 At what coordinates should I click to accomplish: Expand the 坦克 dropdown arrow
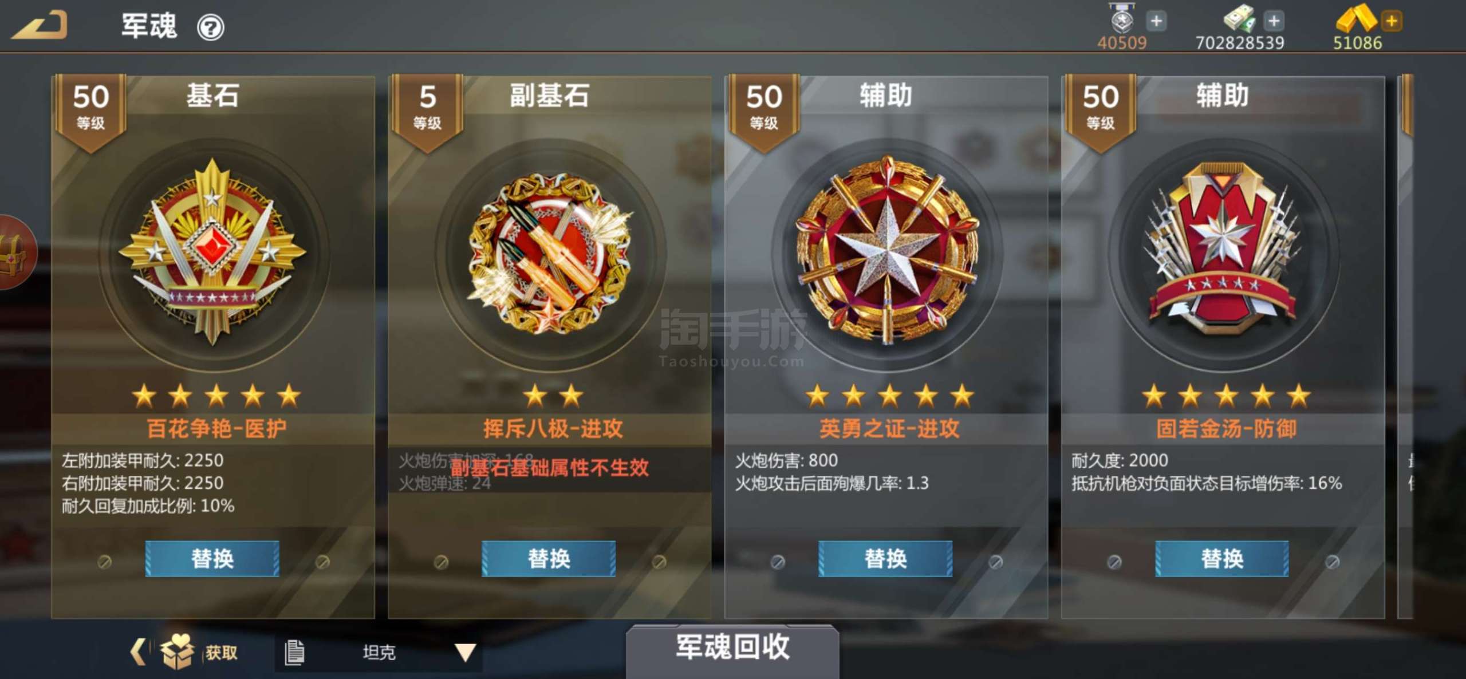tap(465, 653)
